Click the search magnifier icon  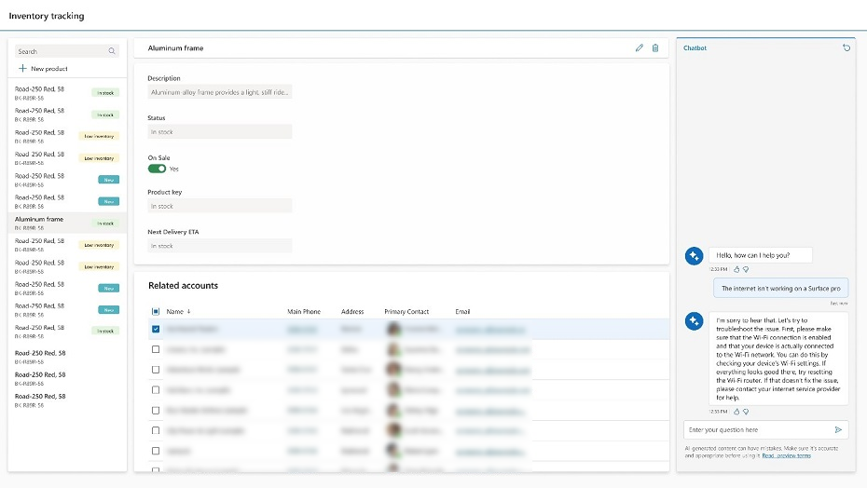pyautogui.click(x=112, y=51)
